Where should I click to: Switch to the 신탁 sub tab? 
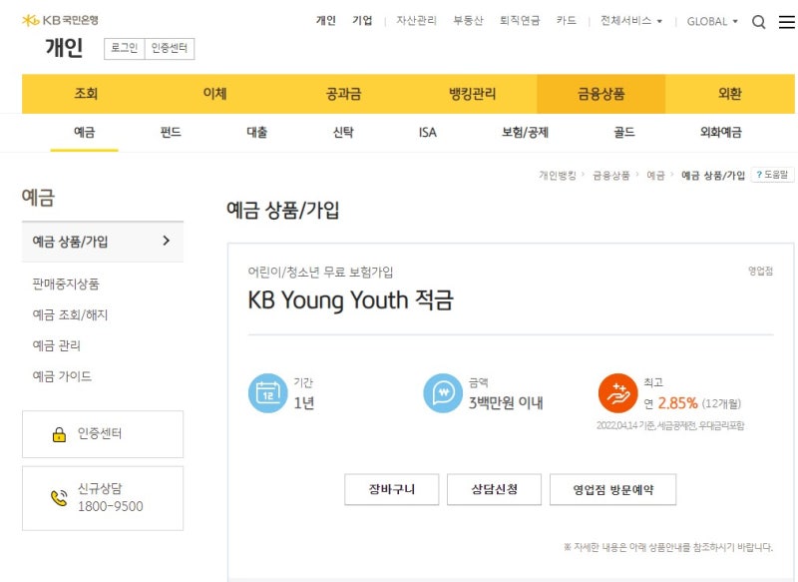343,133
